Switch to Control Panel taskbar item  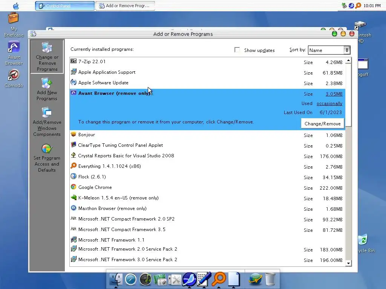click(65, 6)
